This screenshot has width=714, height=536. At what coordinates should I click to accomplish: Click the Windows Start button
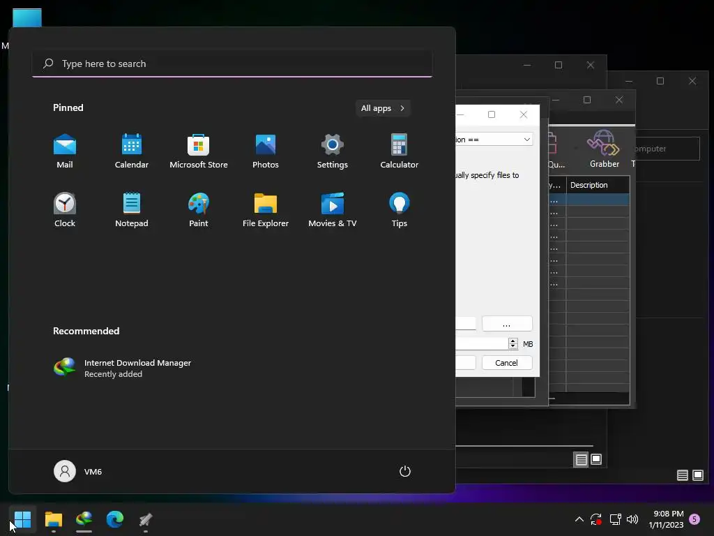(22, 519)
